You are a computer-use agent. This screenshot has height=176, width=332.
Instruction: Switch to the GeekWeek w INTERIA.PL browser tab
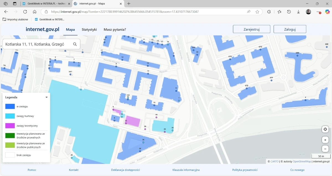pos(44,4)
